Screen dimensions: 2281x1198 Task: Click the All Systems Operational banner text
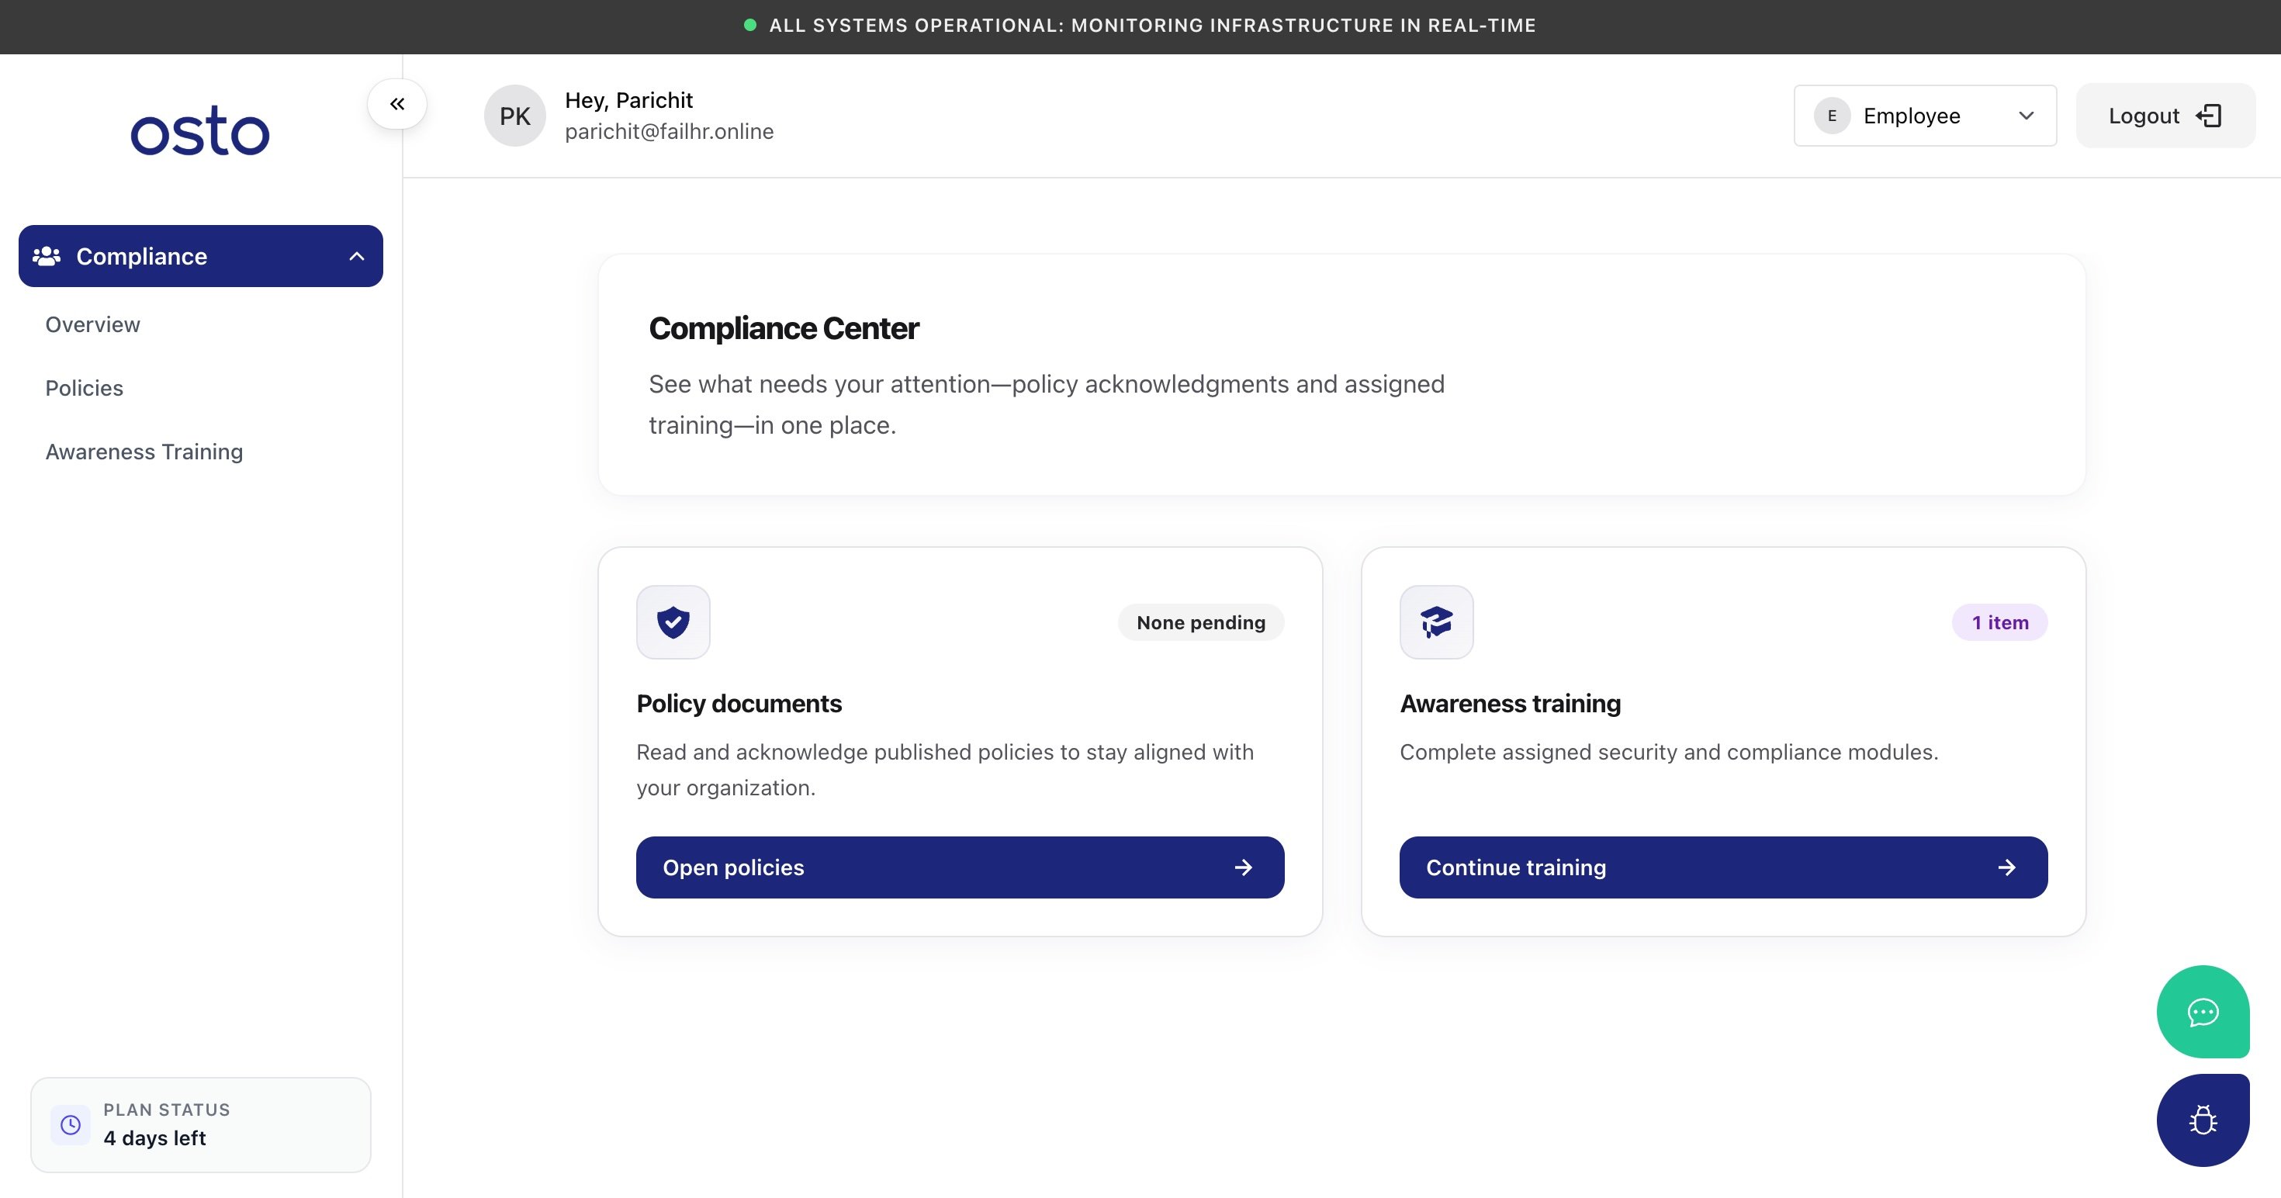click(1152, 26)
